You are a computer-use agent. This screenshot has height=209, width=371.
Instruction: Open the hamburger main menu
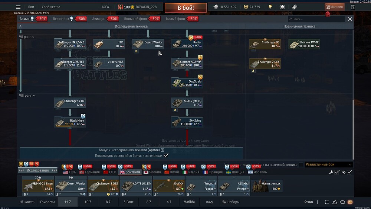pyautogui.click(x=18, y=7)
